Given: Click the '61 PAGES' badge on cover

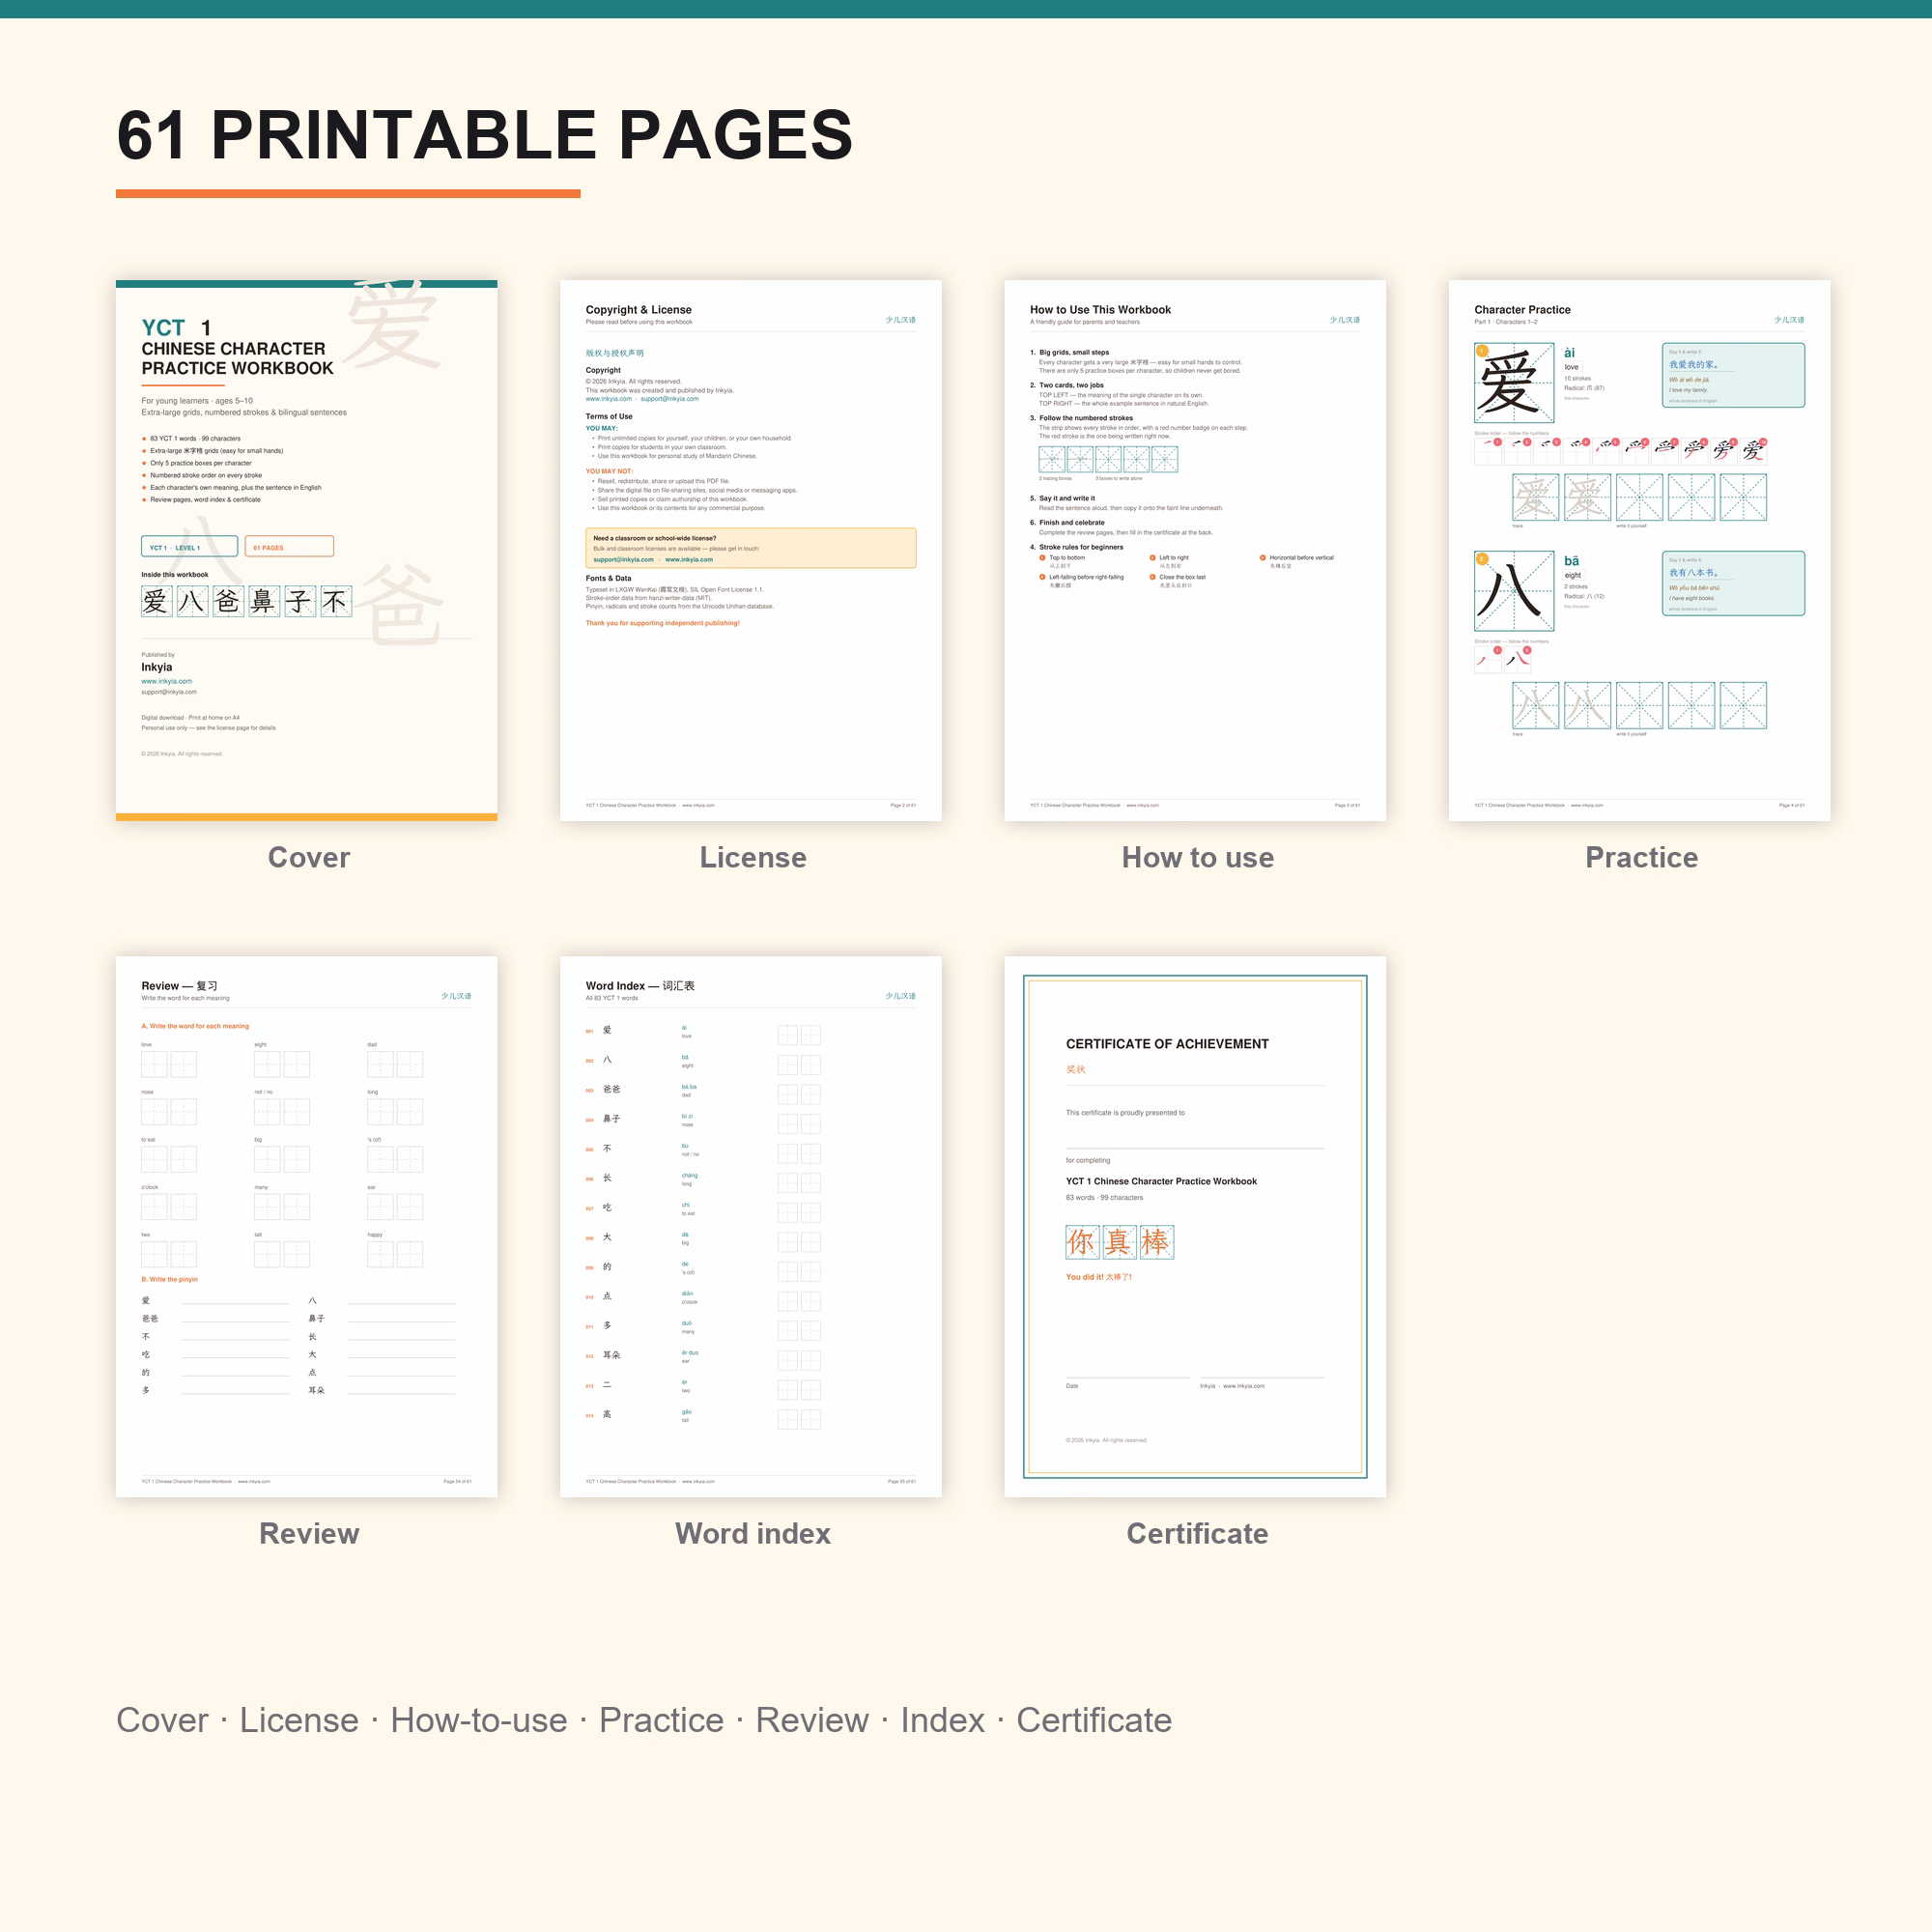Looking at the screenshot, I should (289, 547).
